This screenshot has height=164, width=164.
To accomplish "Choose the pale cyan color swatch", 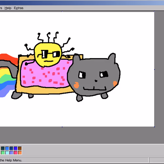I will 7,153.
